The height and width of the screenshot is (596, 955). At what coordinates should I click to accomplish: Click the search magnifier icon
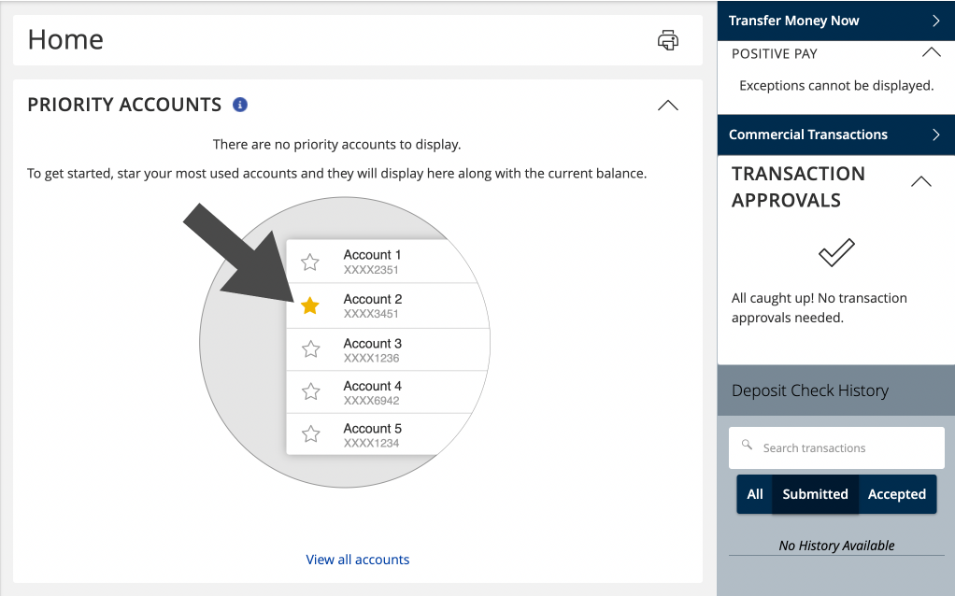pyautogui.click(x=747, y=446)
